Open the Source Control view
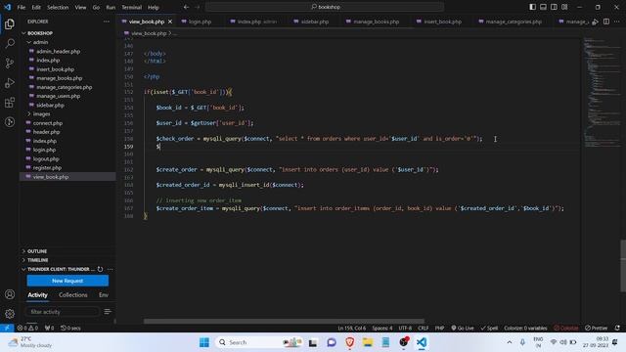The image size is (626, 352). pyautogui.click(x=10, y=63)
